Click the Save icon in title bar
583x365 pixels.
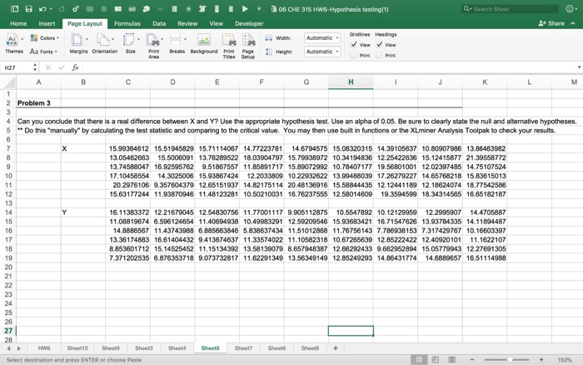pyautogui.click(x=28, y=9)
